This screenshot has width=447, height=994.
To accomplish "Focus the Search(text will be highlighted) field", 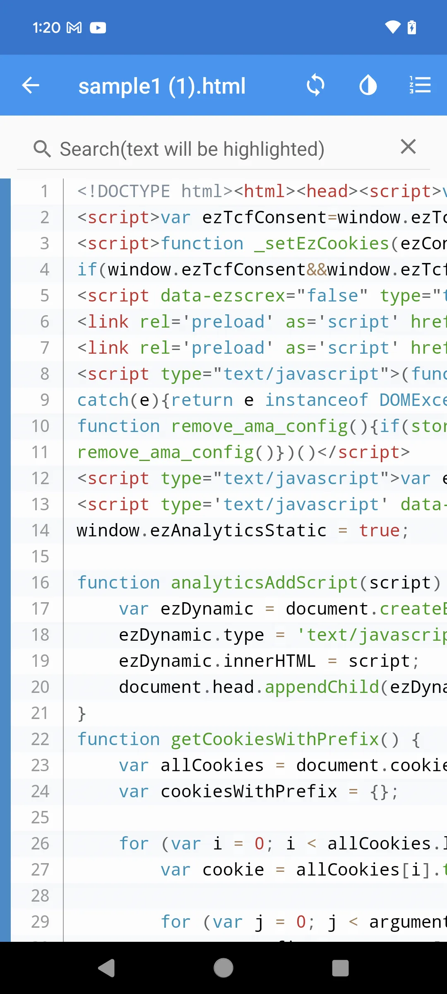I will coord(223,149).
